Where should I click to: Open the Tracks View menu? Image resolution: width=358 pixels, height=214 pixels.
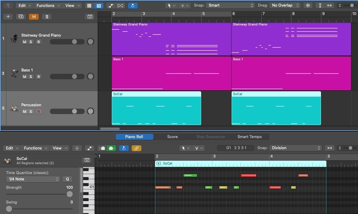72,5
